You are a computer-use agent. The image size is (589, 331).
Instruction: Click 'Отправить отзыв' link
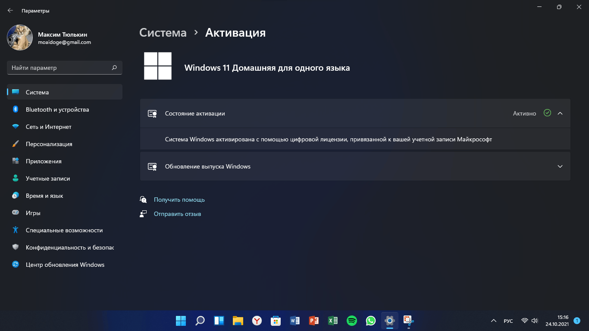point(177,214)
